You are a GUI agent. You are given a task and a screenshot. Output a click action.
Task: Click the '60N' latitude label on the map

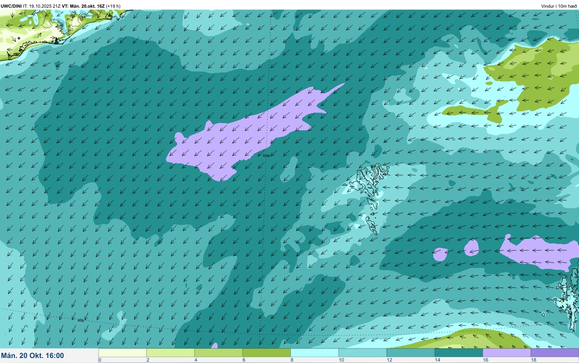(81, 320)
